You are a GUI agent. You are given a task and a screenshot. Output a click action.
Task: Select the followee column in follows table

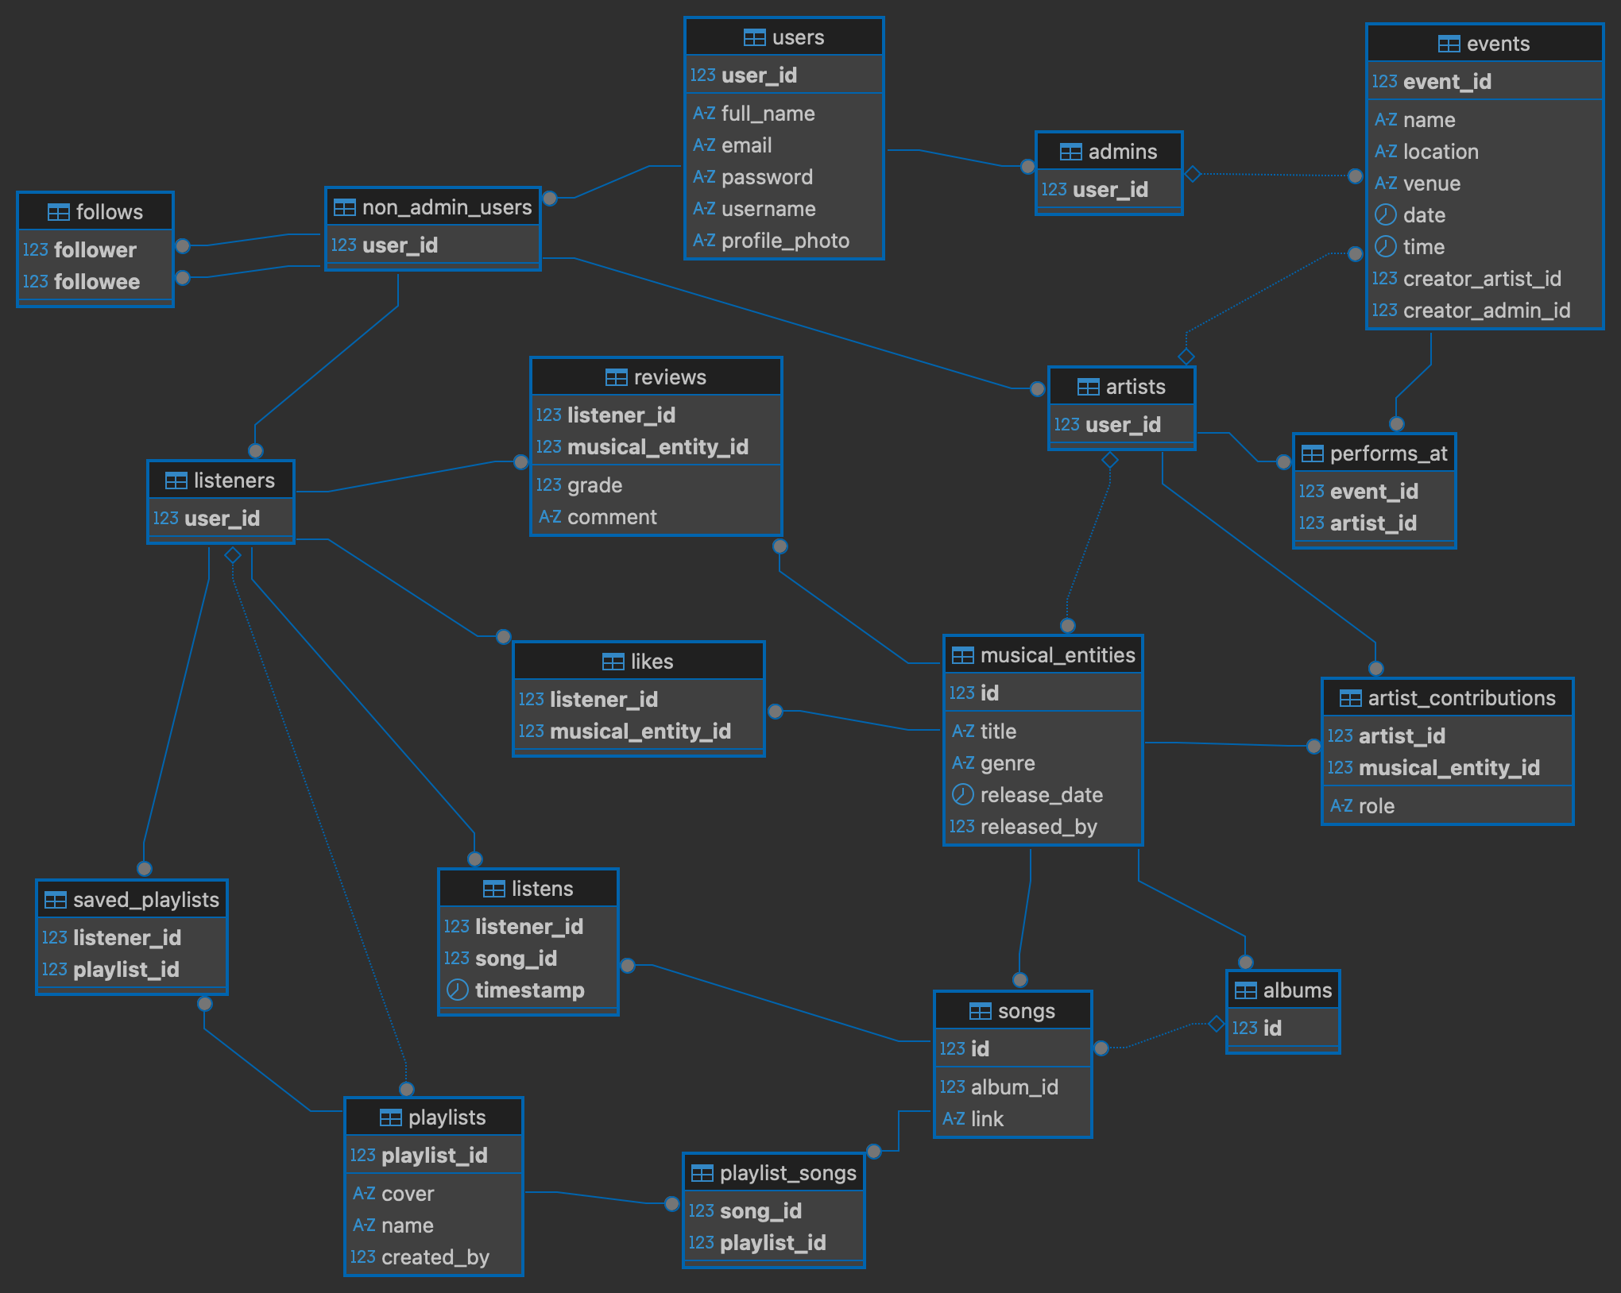pos(96,282)
